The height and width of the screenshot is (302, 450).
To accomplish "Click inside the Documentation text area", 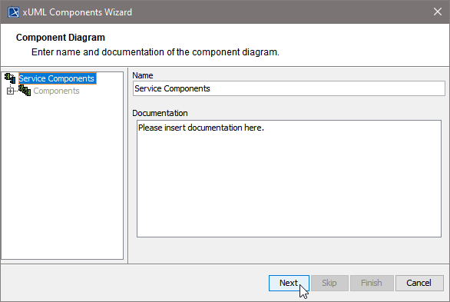I will tap(289, 178).
